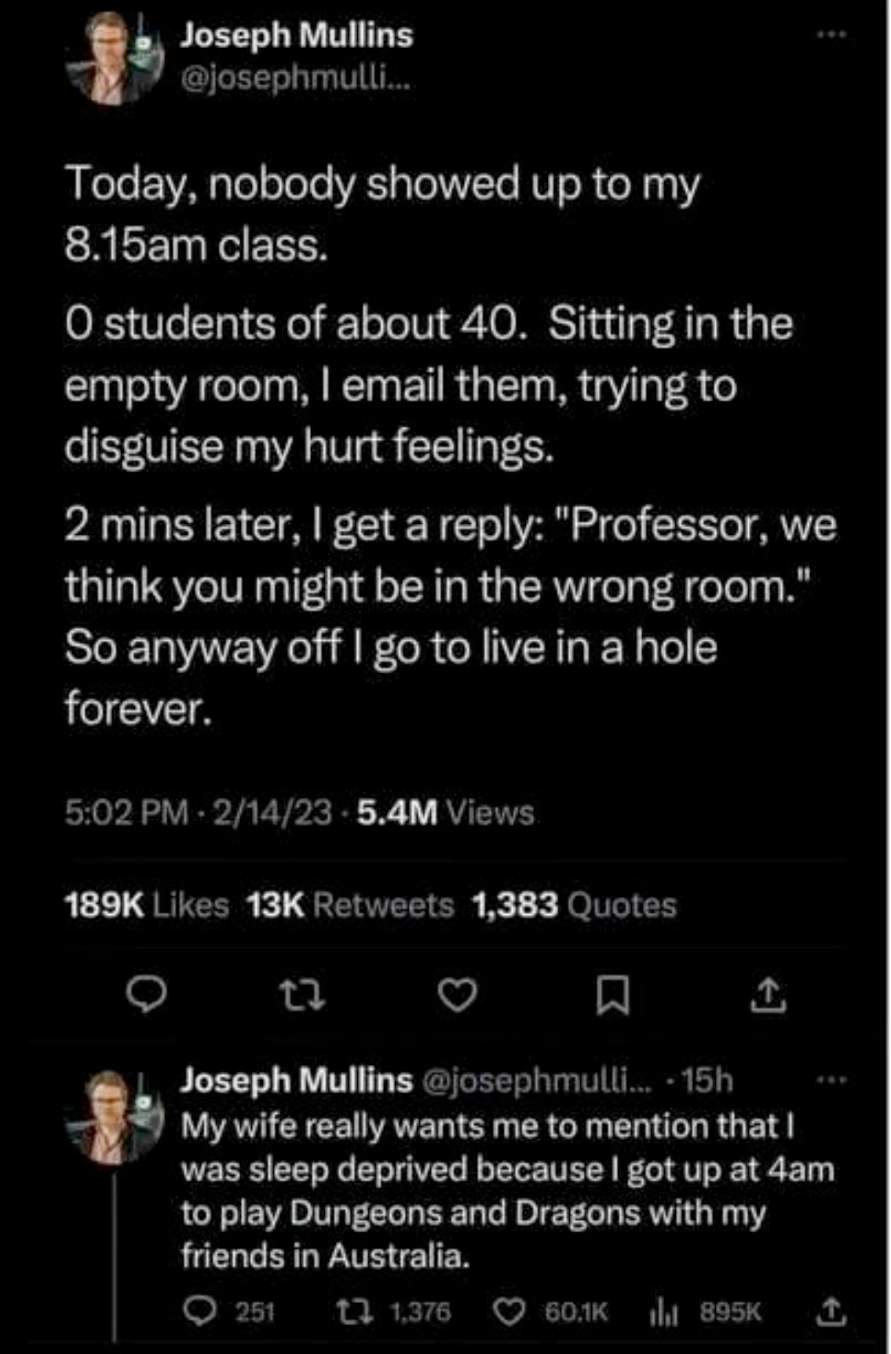
Task: View the 13K Retweets list
Action: click(350, 906)
